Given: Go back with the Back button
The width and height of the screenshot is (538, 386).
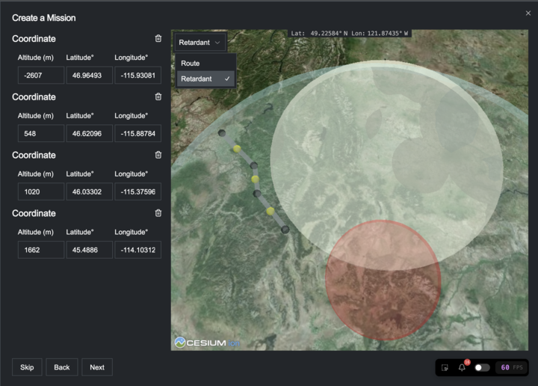Looking at the screenshot, I should [62, 367].
